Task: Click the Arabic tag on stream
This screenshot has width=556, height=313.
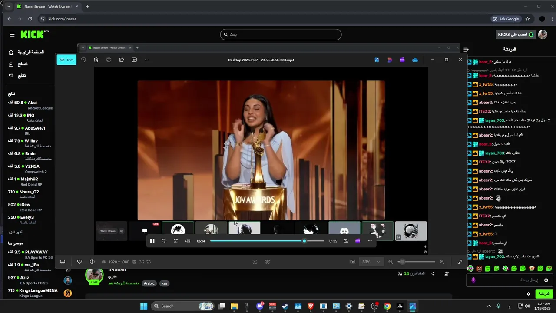Action: click(x=149, y=283)
